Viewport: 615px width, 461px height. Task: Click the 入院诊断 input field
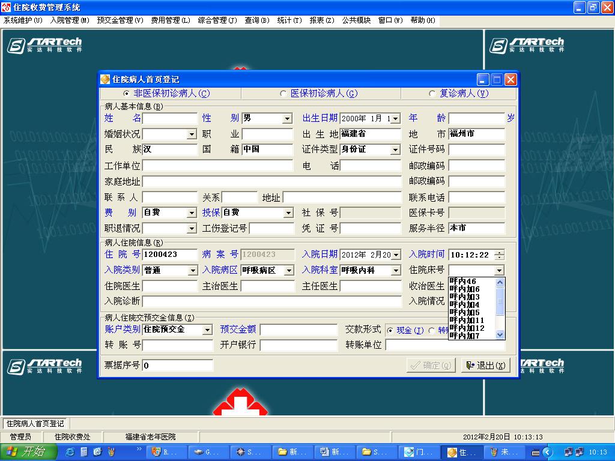[272, 301]
